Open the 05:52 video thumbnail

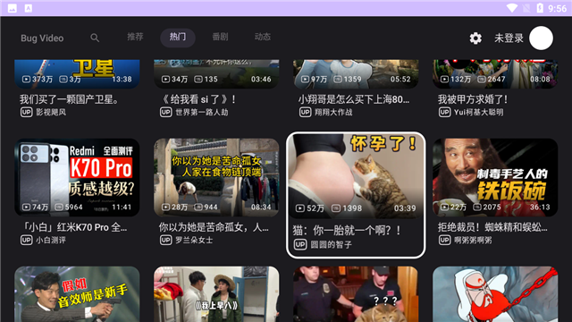pyautogui.click(x=356, y=73)
